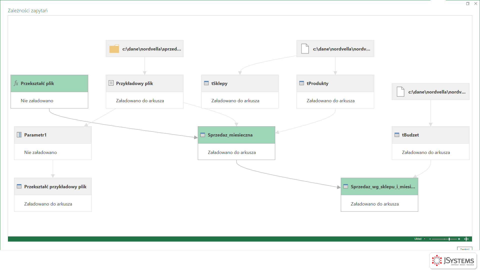Image resolution: width=480 pixels, height=271 pixels.
Task: Click the c:\dane\nordvella\sprzed... folder source label
Action: [151, 49]
